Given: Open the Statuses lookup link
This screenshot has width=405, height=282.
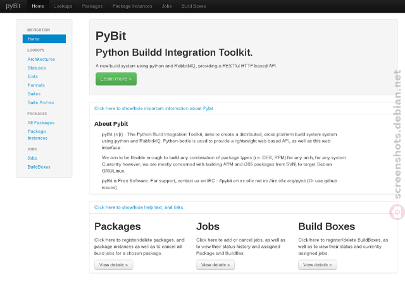Looking at the screenshot, I should tap(37, 68).
